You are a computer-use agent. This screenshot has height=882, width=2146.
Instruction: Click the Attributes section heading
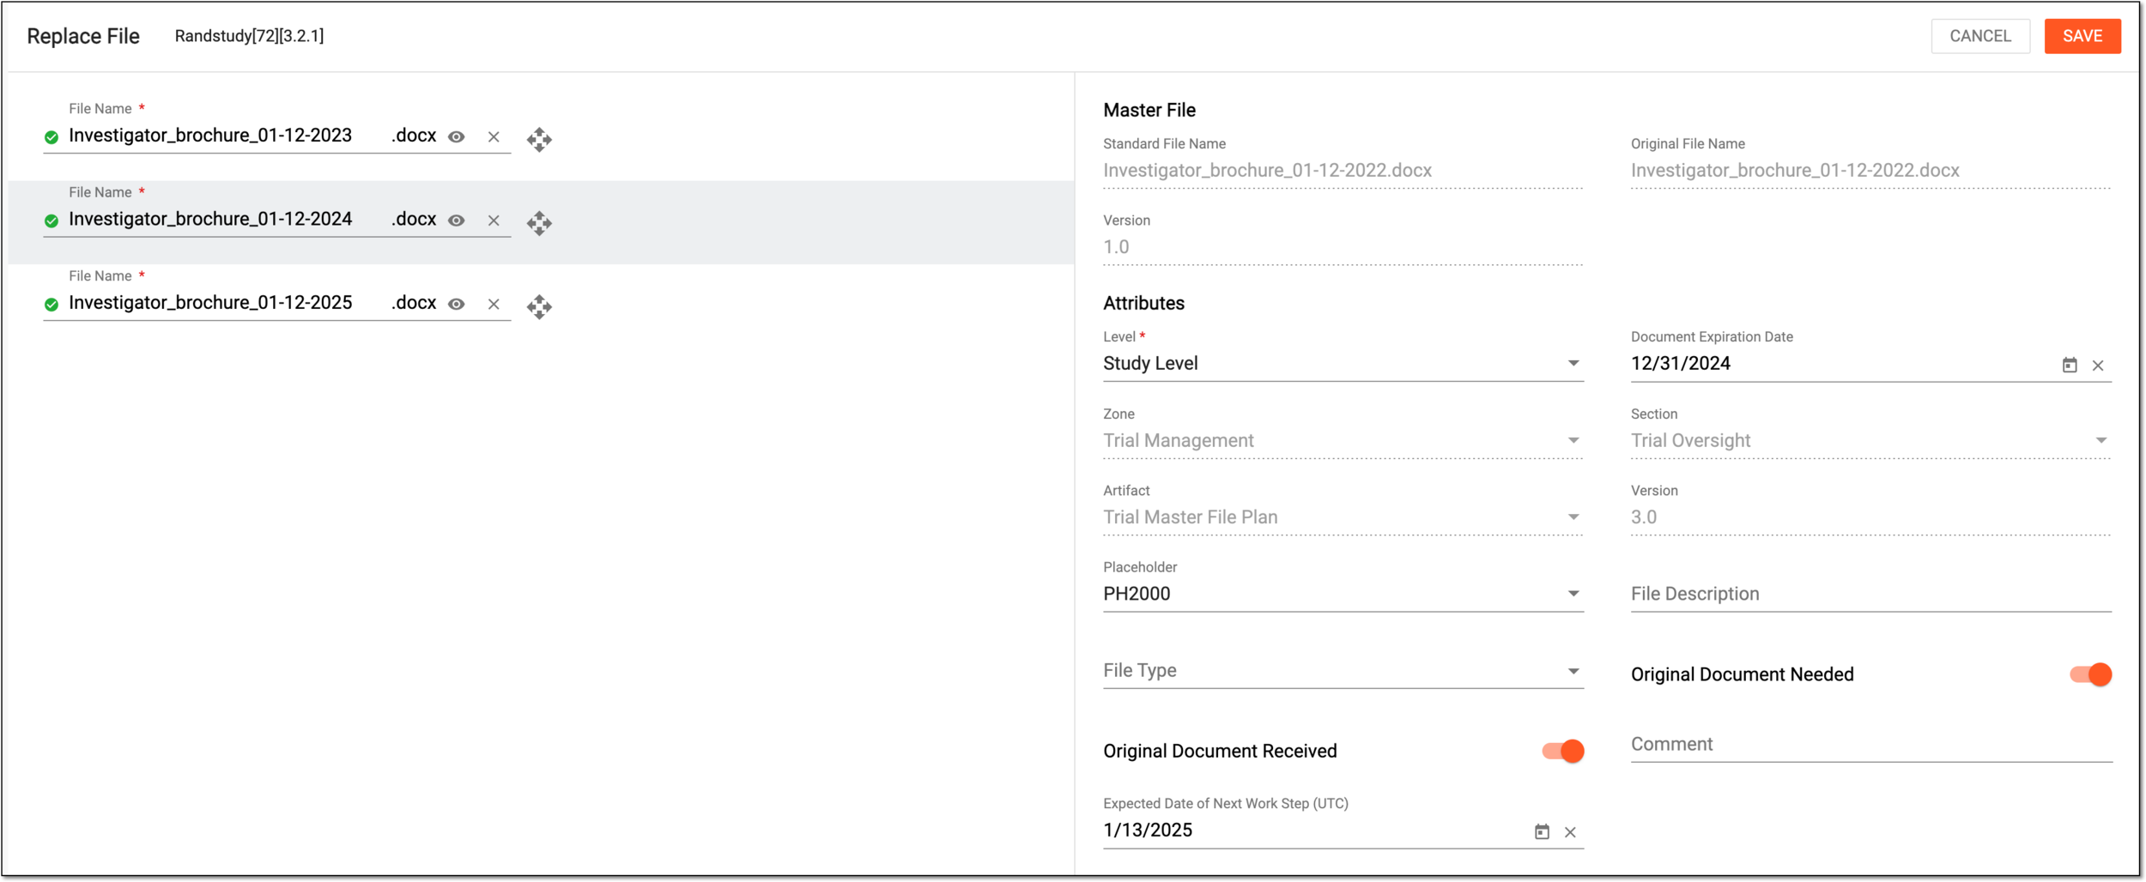click(x=1143, y=303)
